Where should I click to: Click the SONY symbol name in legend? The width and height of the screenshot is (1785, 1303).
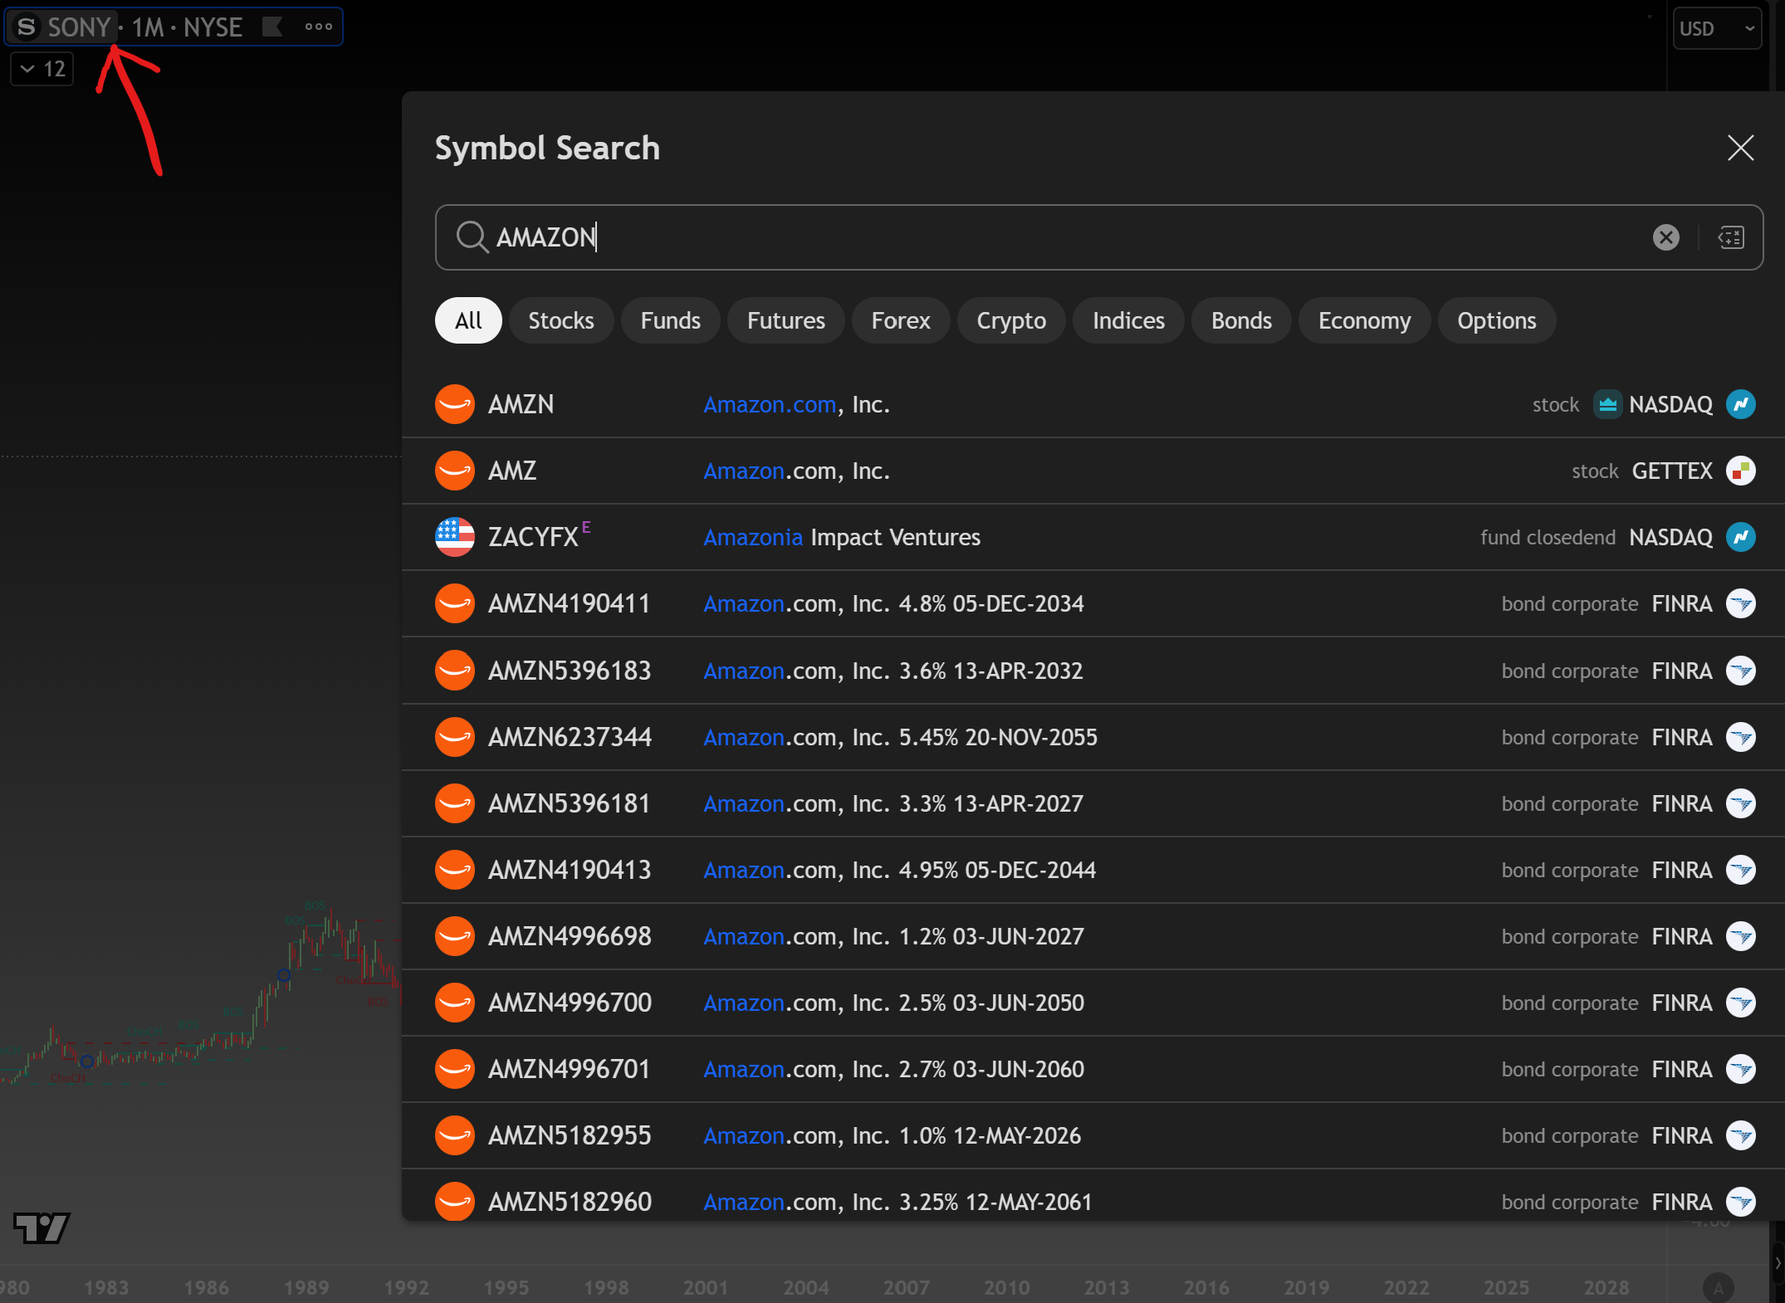[x=79, y=27]
